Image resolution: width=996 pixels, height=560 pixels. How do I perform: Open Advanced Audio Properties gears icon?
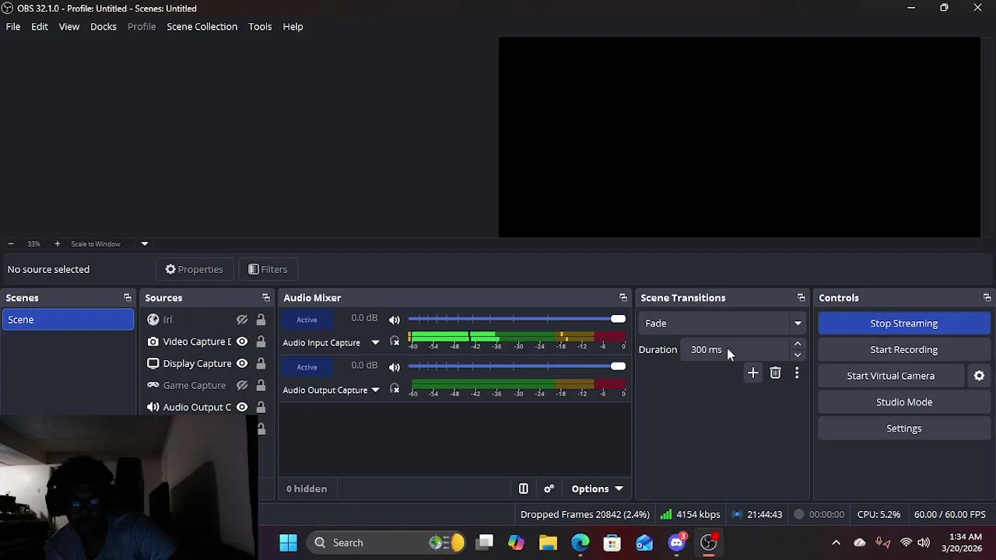point(549,488)
